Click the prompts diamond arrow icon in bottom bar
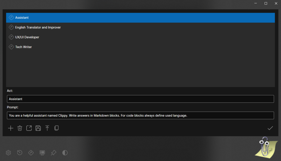 (31, 153)
